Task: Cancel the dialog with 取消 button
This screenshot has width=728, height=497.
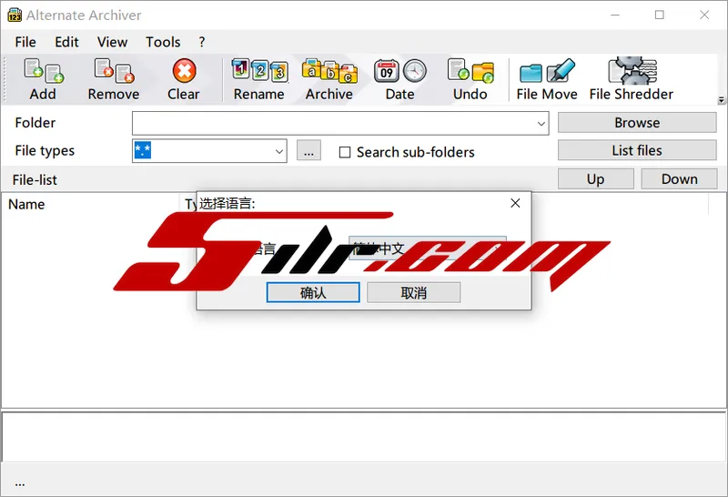Action: [x=414, y=292]
